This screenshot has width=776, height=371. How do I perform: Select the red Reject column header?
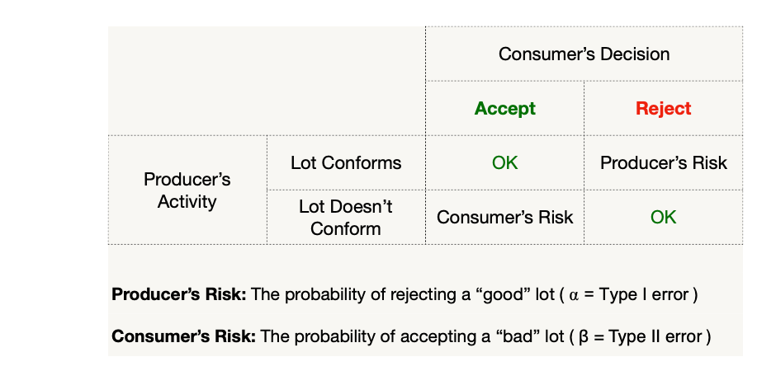pyautogui.click(x=663, y=109)
